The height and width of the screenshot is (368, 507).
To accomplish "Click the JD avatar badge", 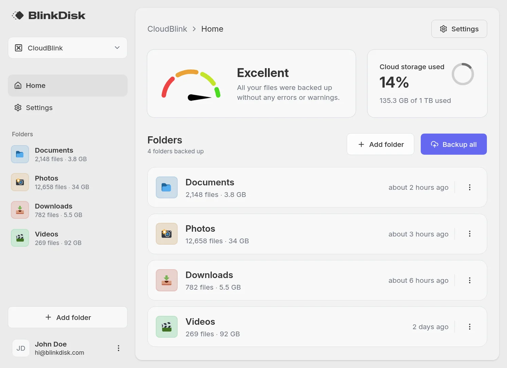I will pos(20,348).
